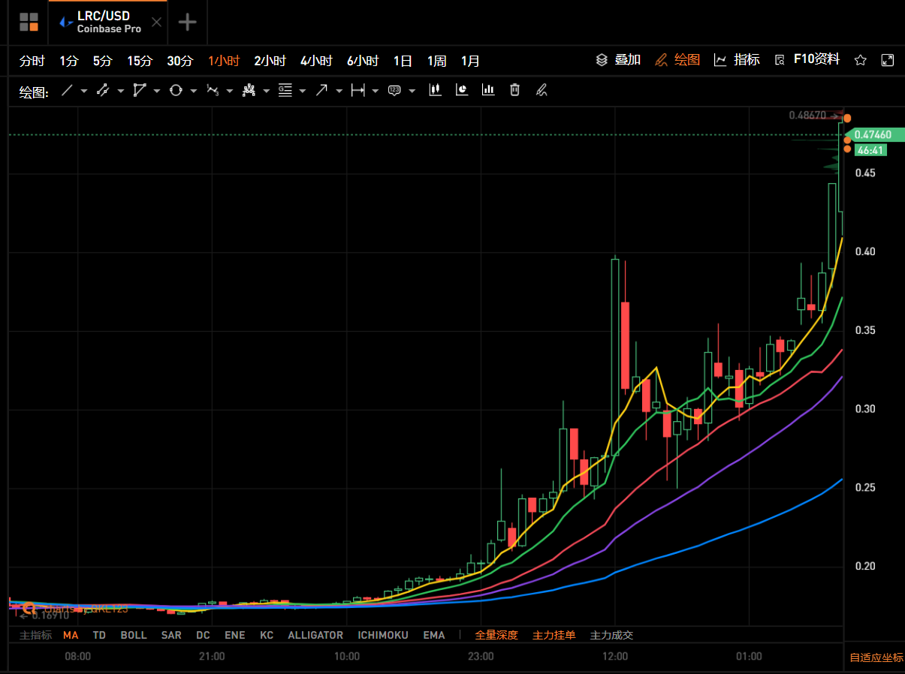Screen dimensions: 905x674
Task: Close the LRC/USD Coinbase Pro tab
Action: coord(156,22)
